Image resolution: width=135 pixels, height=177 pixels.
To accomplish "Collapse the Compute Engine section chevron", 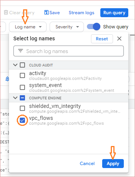I will 15,98.
